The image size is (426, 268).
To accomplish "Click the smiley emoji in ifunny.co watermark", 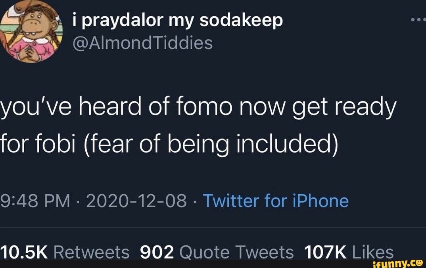I will coord(418,263).
